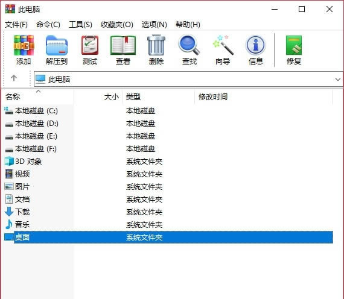This screenshot has width=344, height=299.
Task: Open the 收藏夹(O) menu
Action: pyautogui.click(x=117, y=25)
